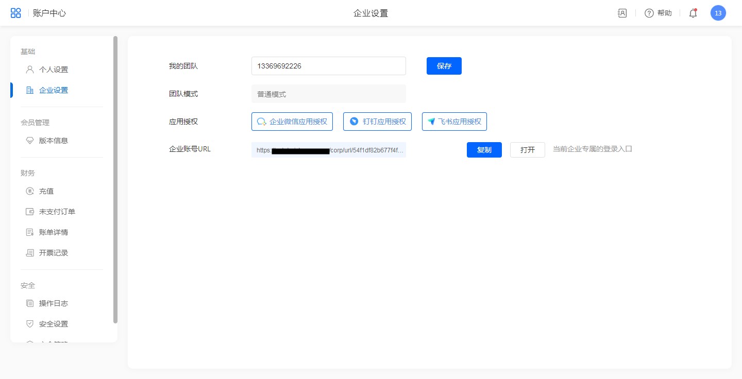Open the notifications bell

pos(693,13)
